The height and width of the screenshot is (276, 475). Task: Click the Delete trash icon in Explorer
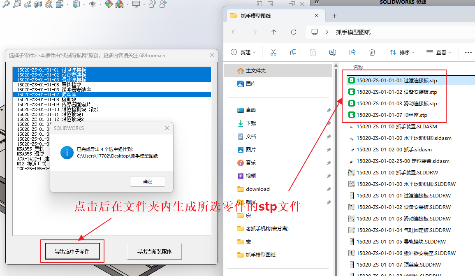tap(372, 52)
